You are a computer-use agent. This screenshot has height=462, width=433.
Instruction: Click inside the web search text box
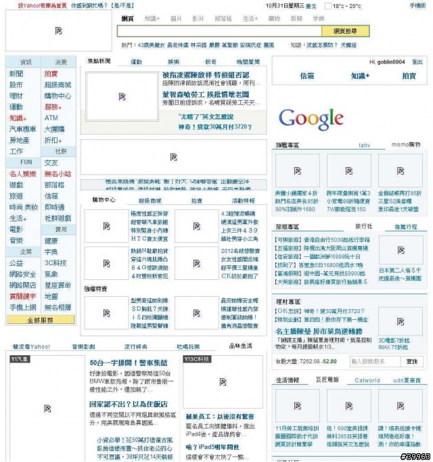pyautogui.click(x=219, y=31)
